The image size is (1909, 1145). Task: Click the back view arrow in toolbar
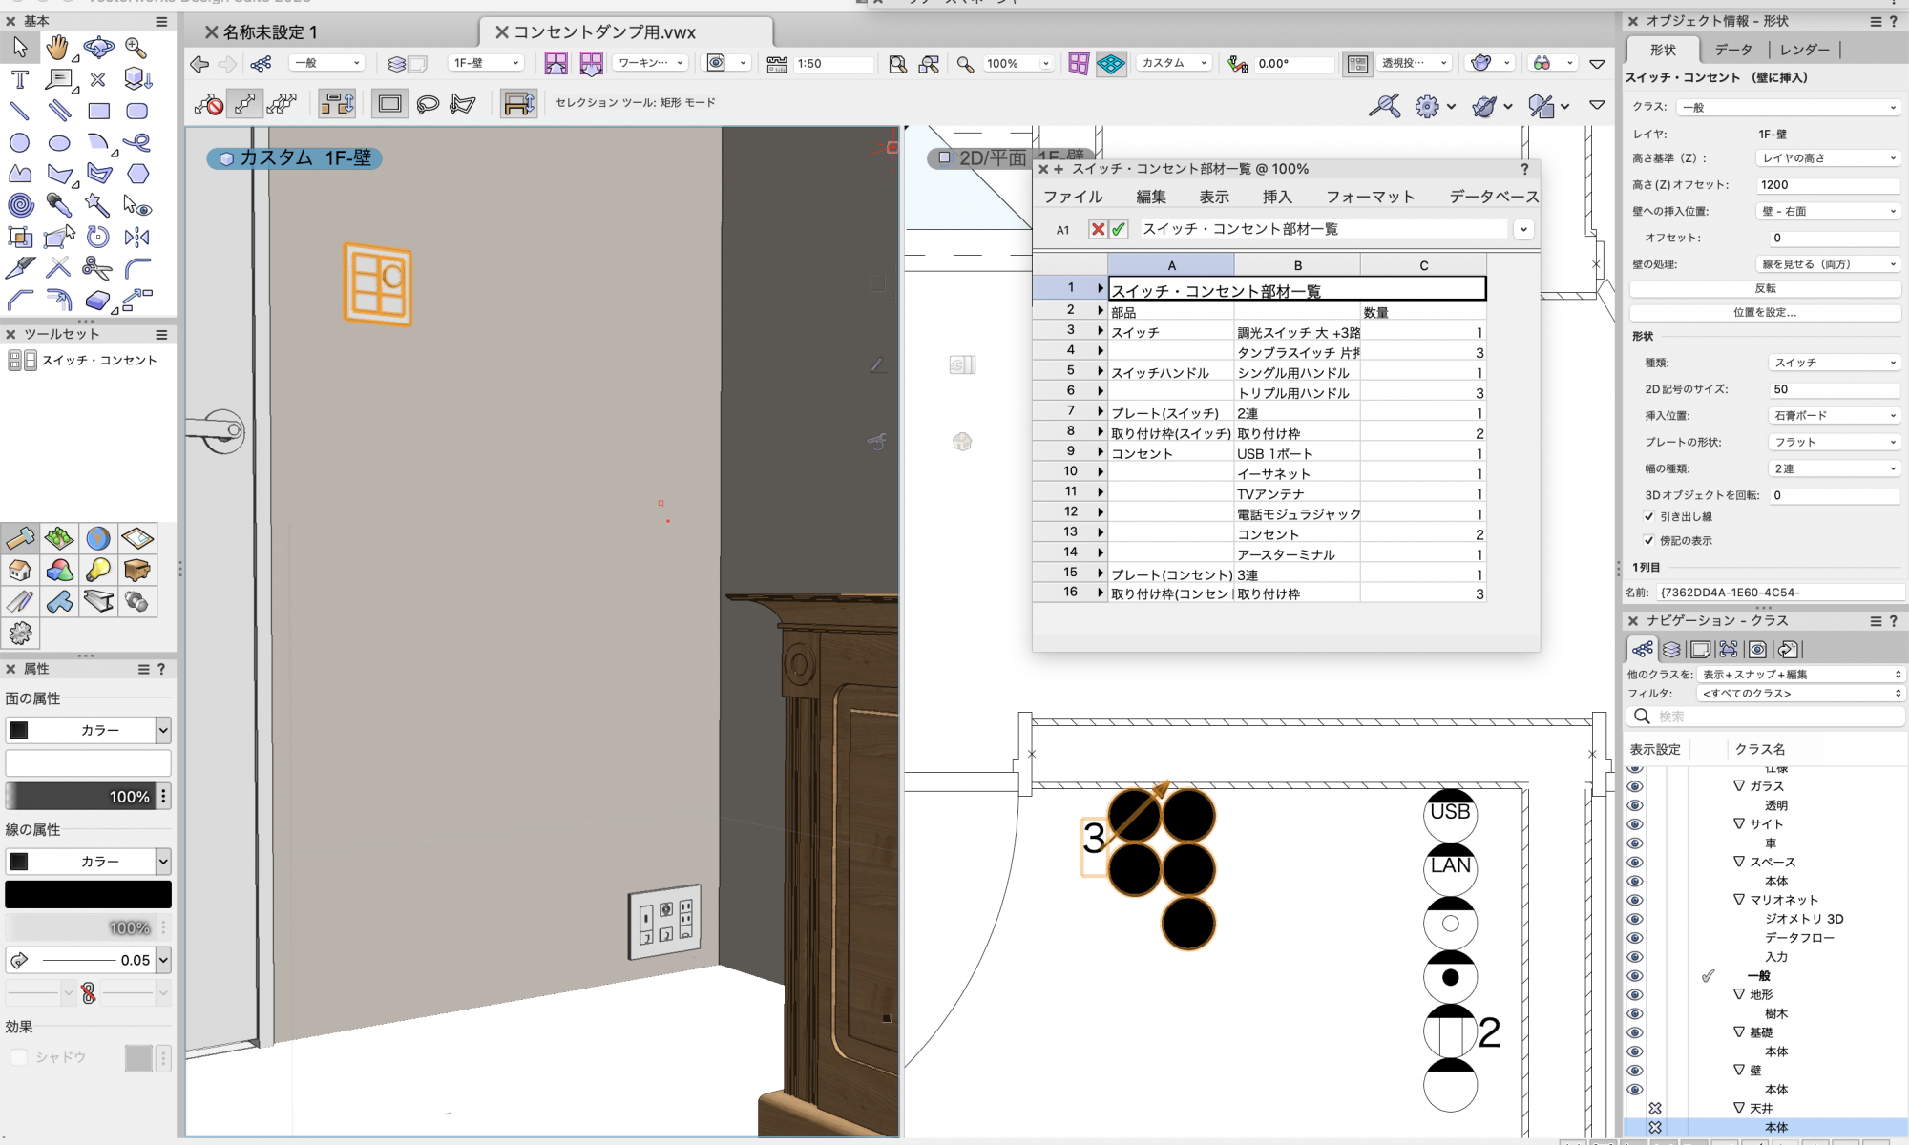click(199, 64)
